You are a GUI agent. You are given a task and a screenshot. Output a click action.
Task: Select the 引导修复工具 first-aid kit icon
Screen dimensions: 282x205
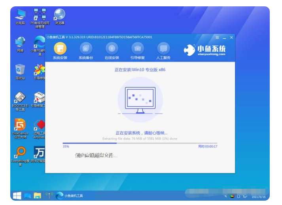coord(38,100)
